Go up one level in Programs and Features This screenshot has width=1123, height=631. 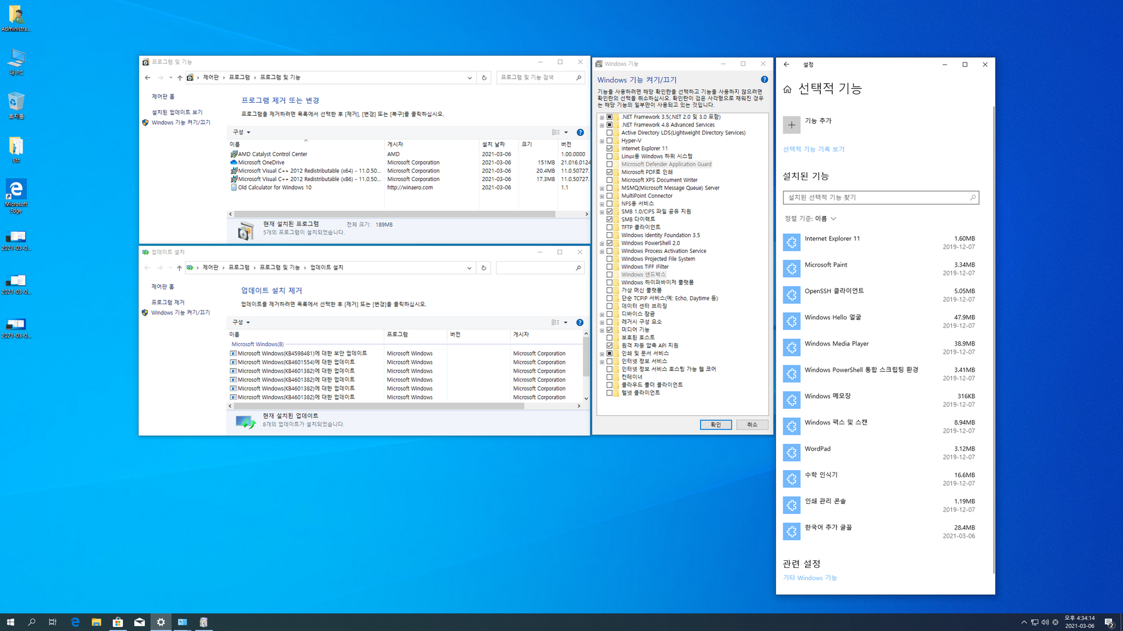pyautogui.click(x=180, y=78)
